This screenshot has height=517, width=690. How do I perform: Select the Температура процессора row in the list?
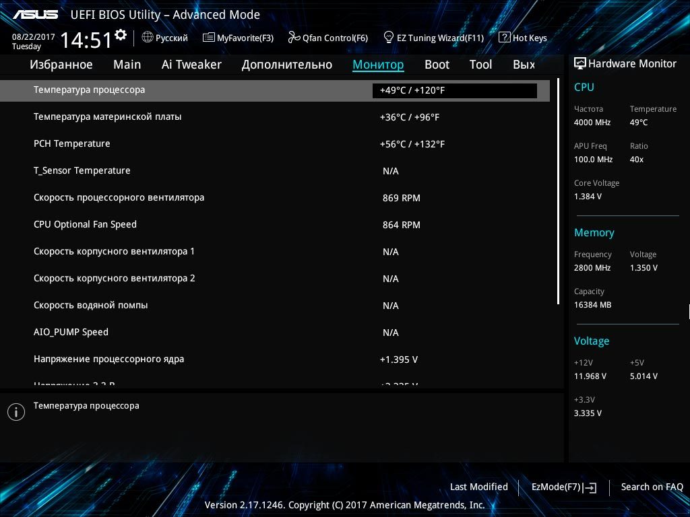coord(275,91)
